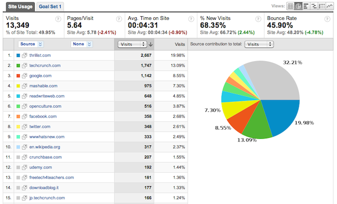Open the techcrunch.com source link
The width and height of the screenshot is (337, 204).
(x=45, y=65)
